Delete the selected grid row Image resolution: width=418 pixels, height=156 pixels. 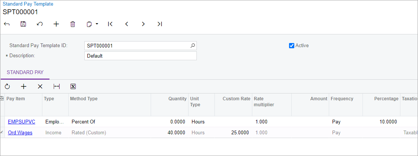point(40,86)
